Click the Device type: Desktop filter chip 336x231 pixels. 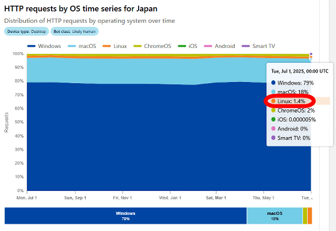pos(26,31)
